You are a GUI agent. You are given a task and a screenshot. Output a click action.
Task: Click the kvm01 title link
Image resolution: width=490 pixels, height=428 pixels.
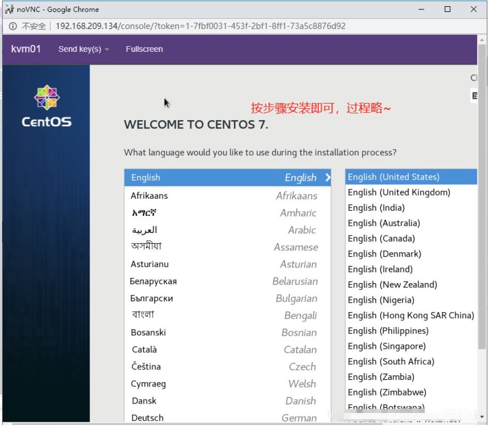point(26,49)
